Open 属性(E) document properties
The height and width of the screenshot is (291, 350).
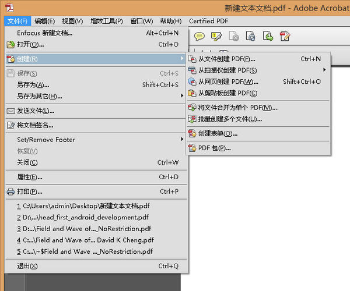coord(96,178)
